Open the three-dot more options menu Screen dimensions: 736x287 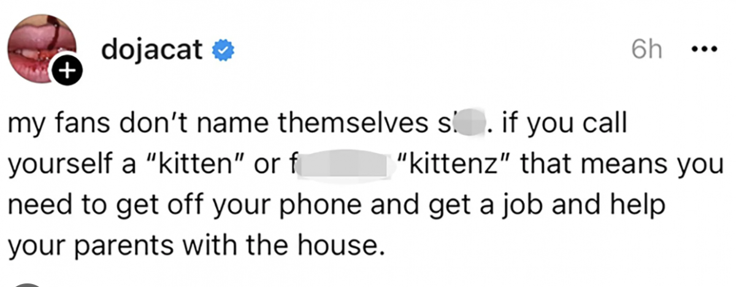[700, 49]
